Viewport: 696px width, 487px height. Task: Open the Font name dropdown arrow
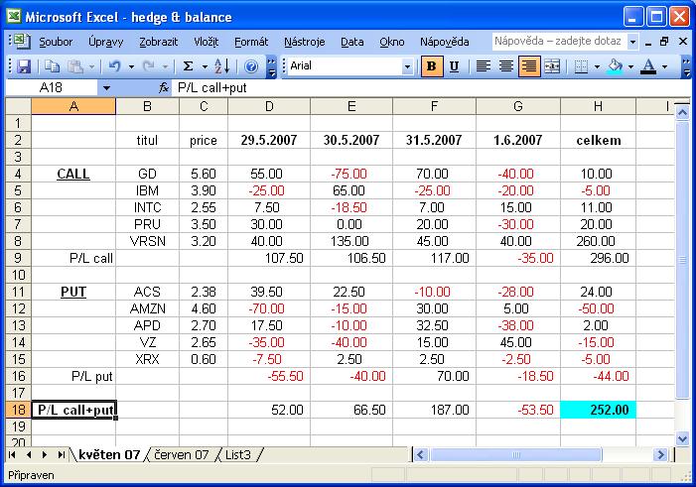tap(407, 66)
